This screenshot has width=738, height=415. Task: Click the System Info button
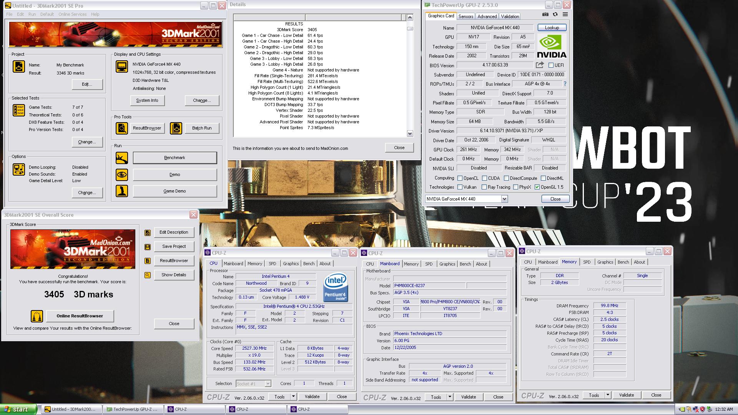[147, 101]
